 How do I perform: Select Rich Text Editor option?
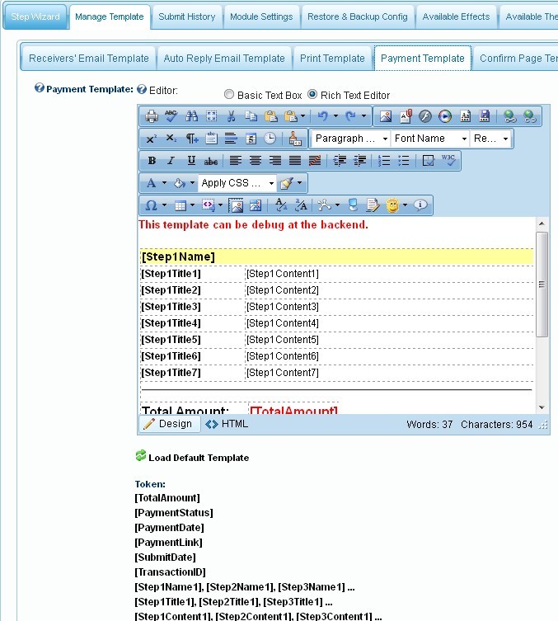coord(312,94)
